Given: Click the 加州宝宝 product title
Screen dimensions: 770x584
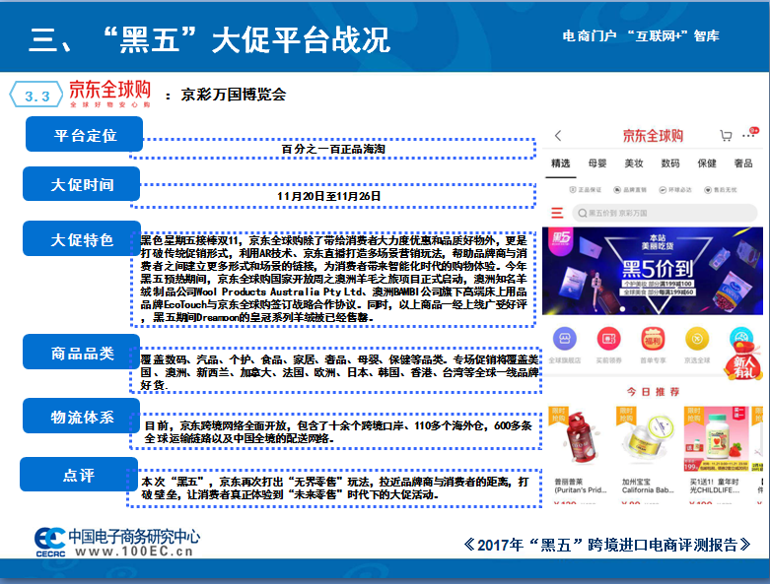Looking at the screenshot, I should pyautogui.click(x=648, y=486).
